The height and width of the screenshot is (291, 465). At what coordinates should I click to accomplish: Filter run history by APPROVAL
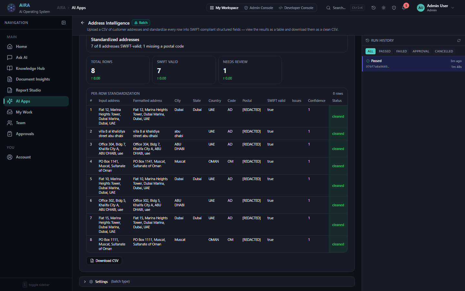point(421,51)
